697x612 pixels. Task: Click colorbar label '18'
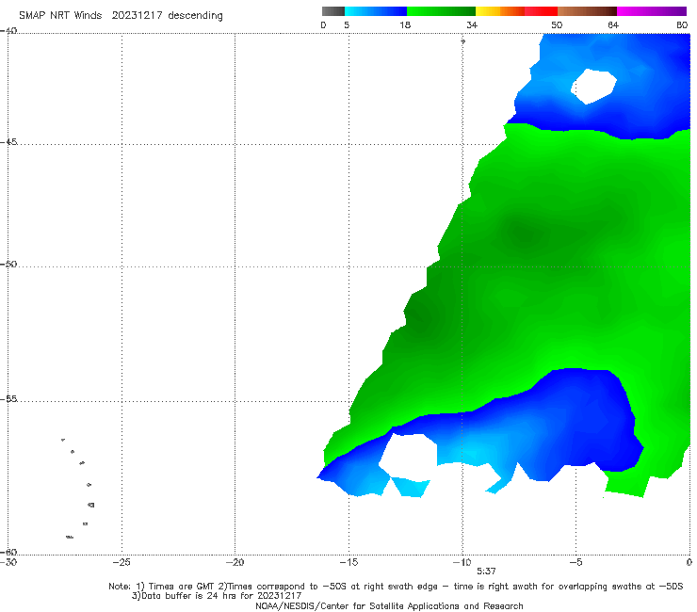pyautogui.click(x=405, y=25)
